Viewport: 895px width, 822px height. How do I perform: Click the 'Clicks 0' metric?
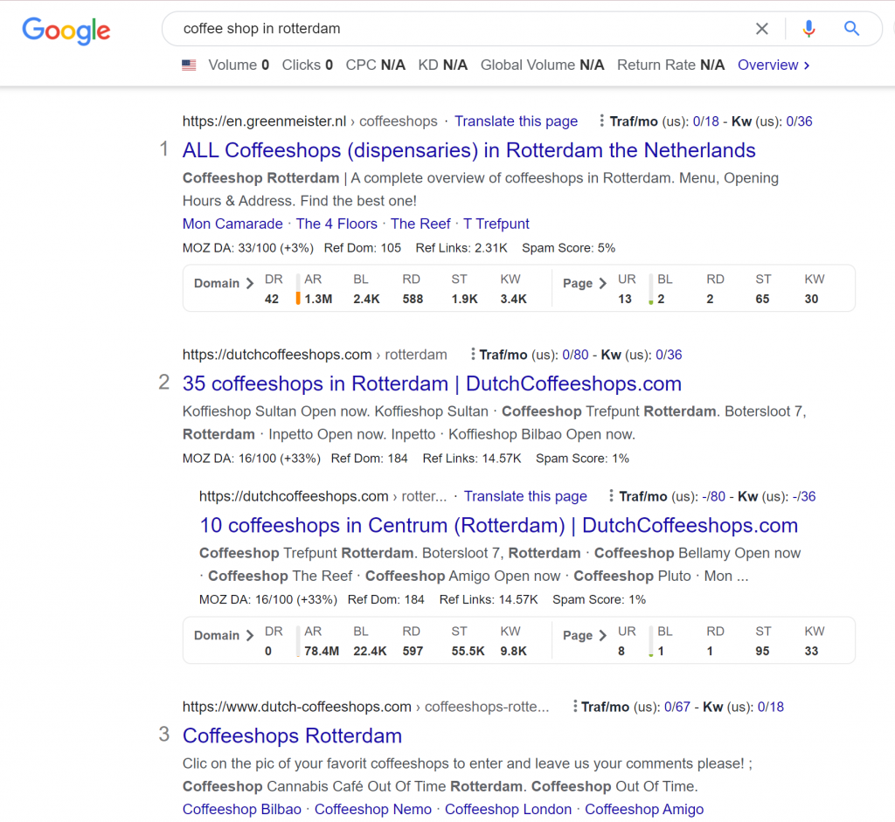pyautogui.click(x=307, y=65)
